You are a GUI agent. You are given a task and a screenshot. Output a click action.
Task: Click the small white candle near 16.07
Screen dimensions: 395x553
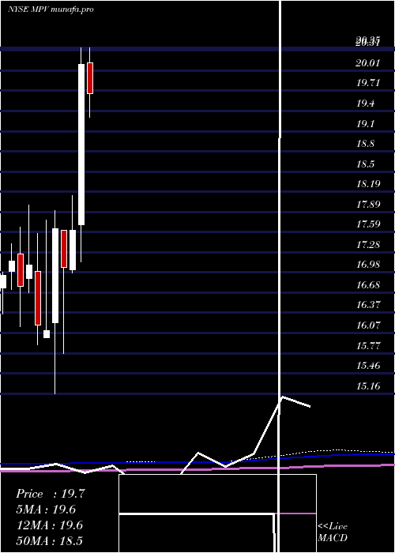tap(47, 334)
